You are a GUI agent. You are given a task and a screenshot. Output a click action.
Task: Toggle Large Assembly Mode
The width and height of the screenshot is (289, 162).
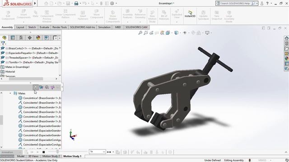click(229, 16)
